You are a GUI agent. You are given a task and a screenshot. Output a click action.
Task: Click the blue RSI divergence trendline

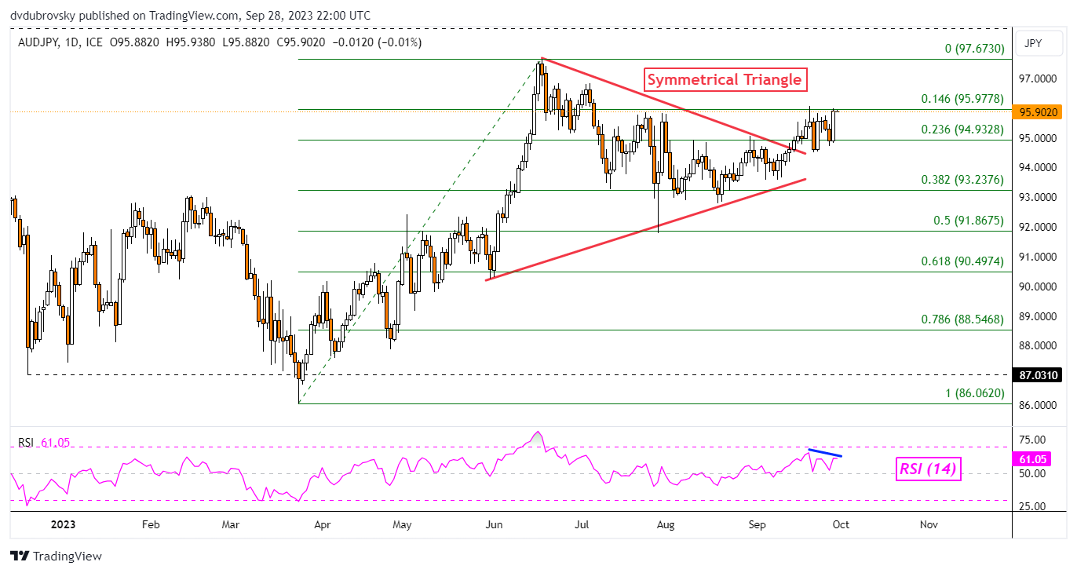(825, 453)
